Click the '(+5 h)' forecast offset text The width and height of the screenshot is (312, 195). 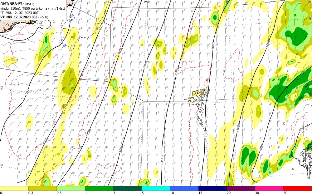point(43,17)
